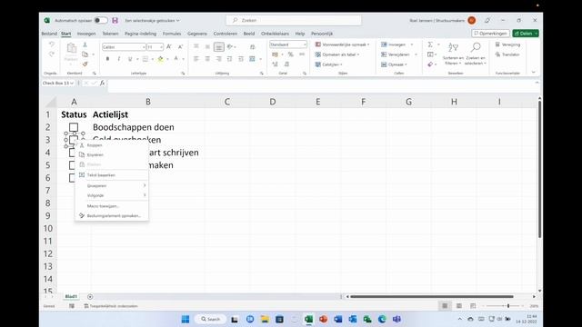Collapse the ribbon with chevron
The height and width of the screenshot is (327, 582).
[x=534, y=73]
